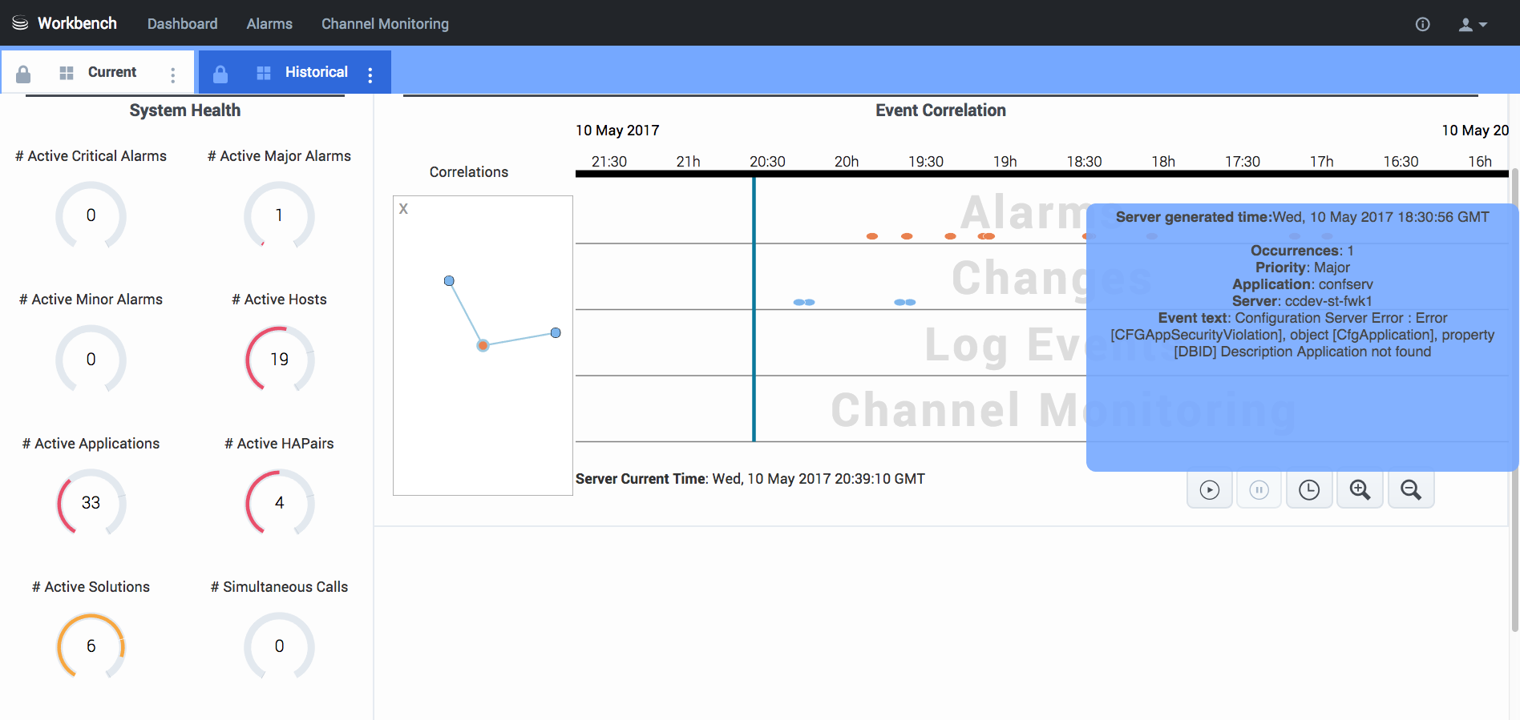Switch to the Current dashboard tab
Screen dimensions: 1520x720
111,72
